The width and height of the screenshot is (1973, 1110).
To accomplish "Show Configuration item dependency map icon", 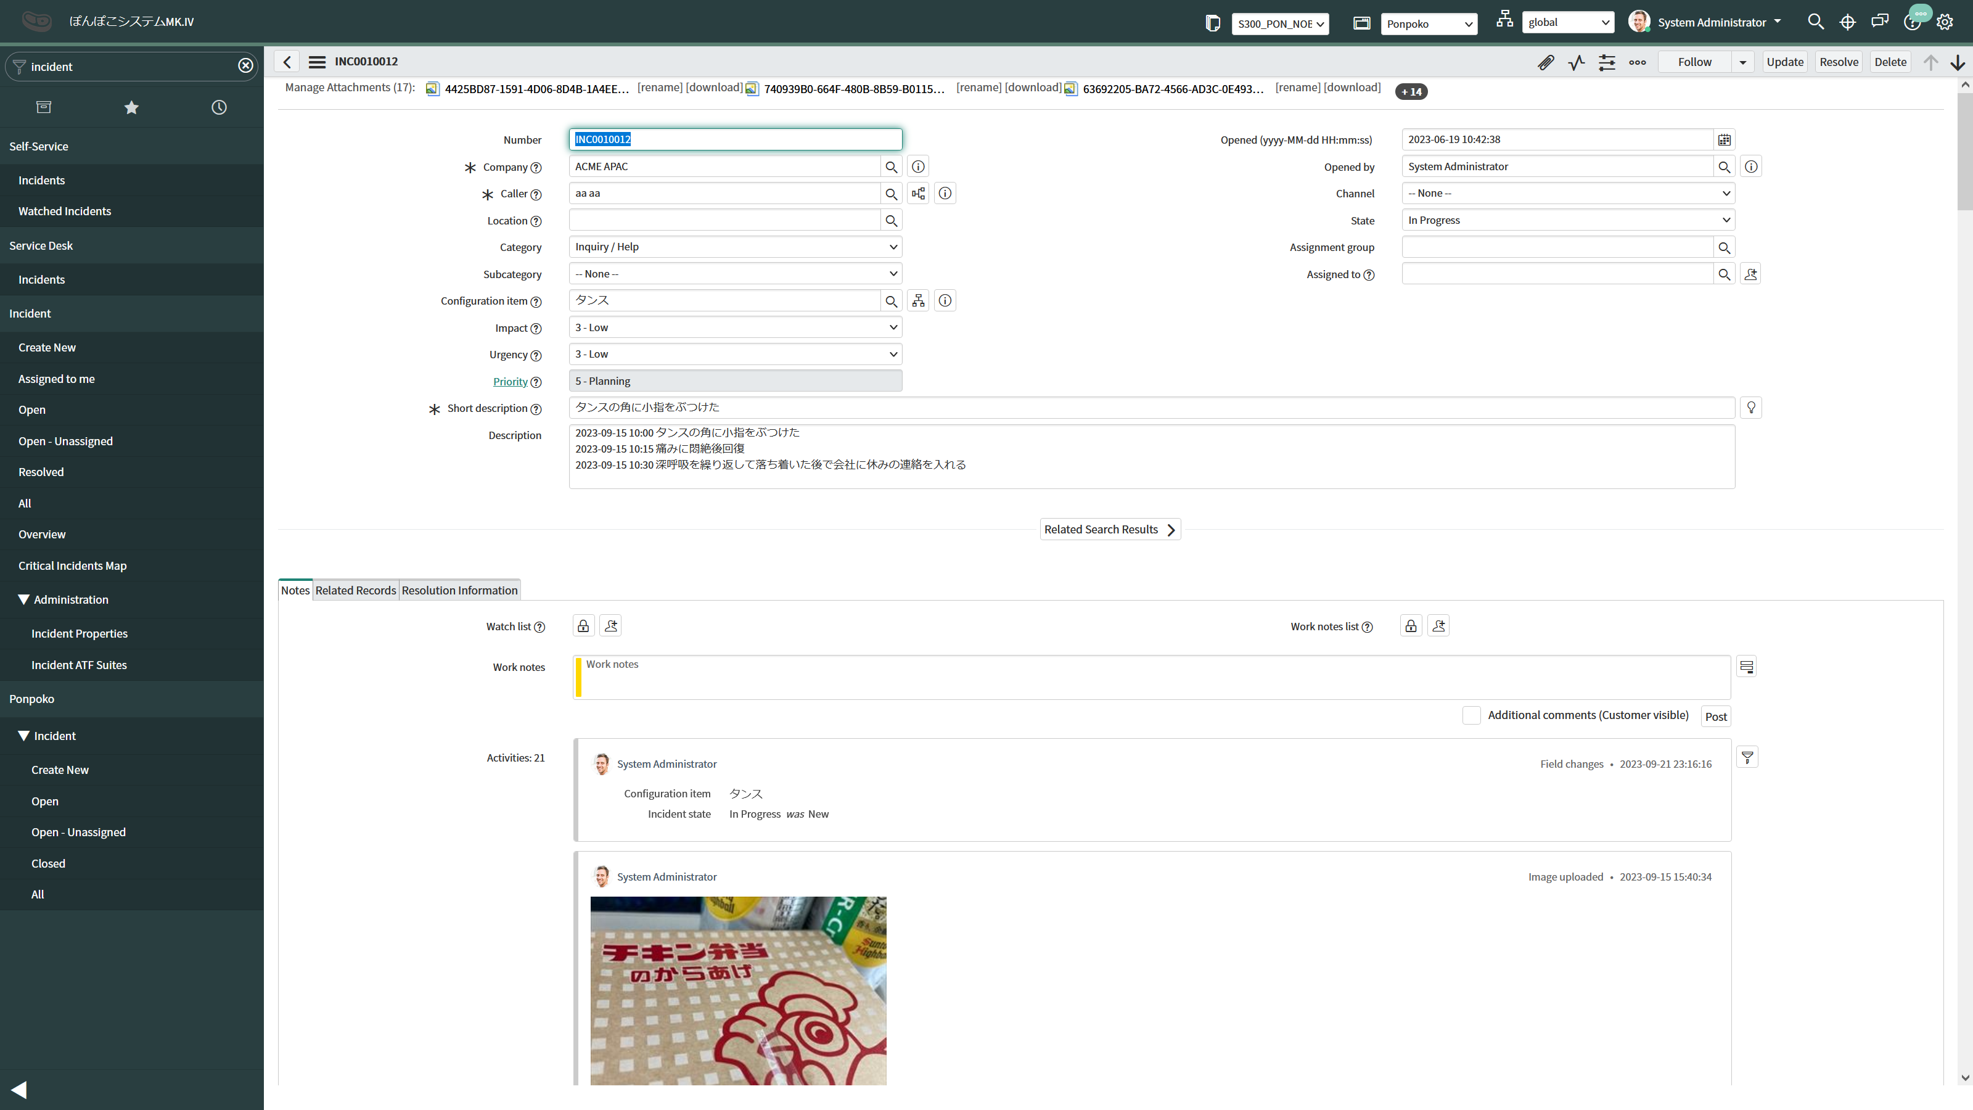I will [x=917, y=300].
